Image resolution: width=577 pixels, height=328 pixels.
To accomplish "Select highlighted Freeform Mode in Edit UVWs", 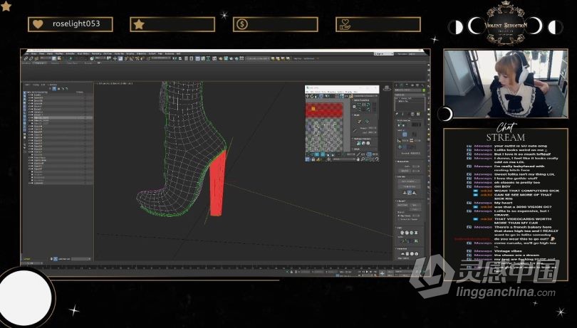I will (x=321, y=96).
